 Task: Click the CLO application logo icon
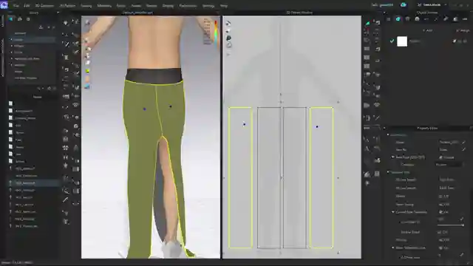4,5
